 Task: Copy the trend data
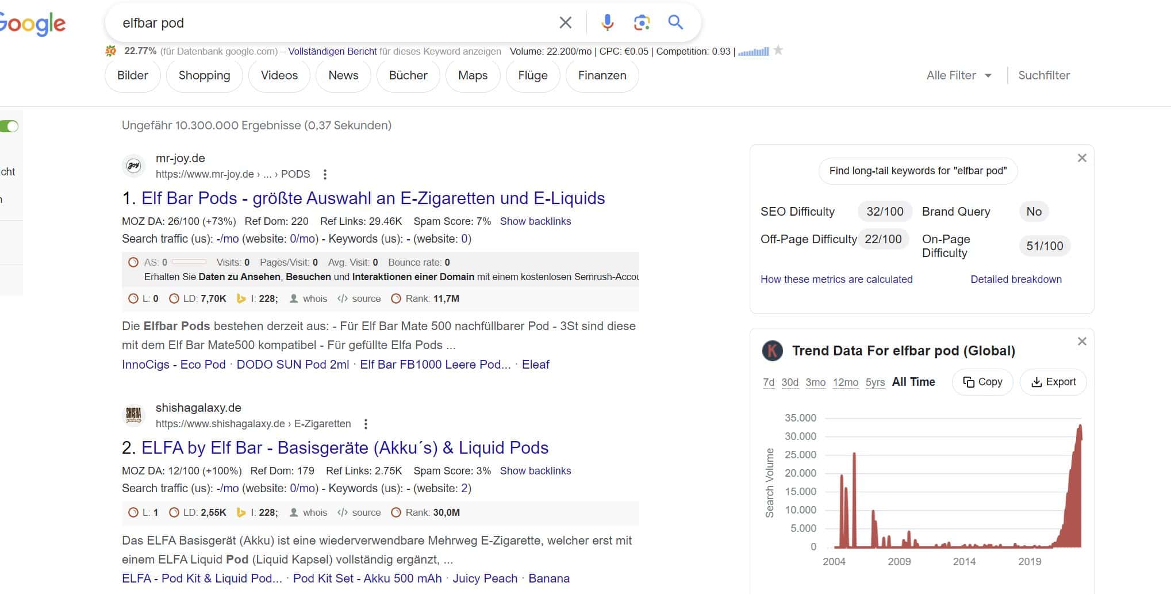pyautogui.click(x=982, y=382)
